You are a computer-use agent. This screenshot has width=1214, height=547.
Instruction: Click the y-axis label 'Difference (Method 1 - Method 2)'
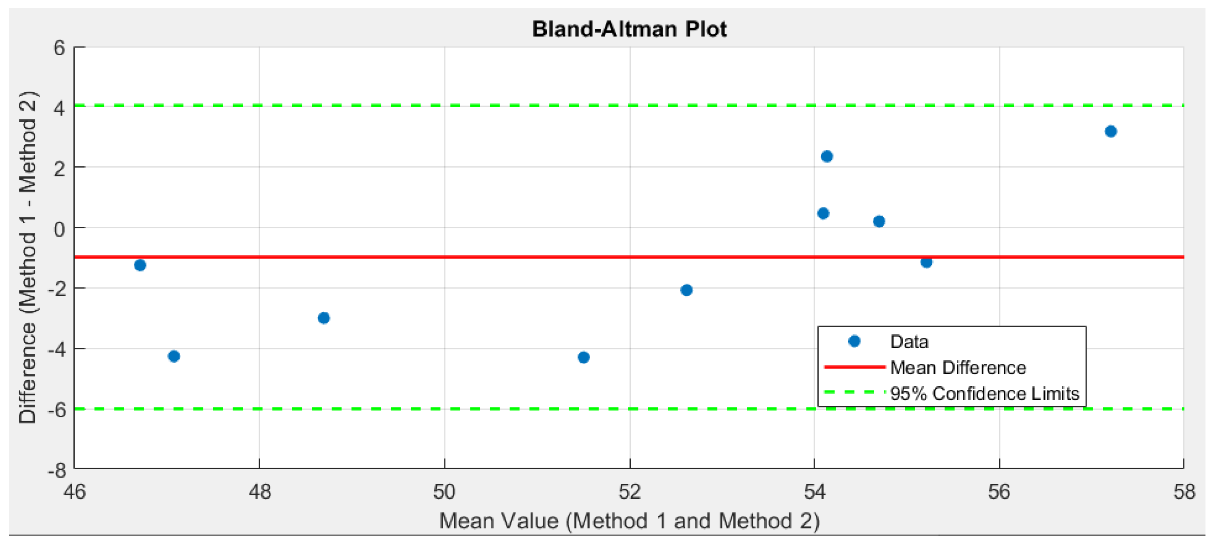pyautogui.click(x=27, y=258)
